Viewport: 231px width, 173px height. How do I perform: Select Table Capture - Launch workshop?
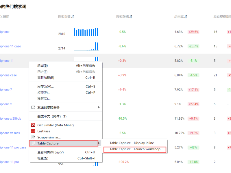tap(135, 149)
